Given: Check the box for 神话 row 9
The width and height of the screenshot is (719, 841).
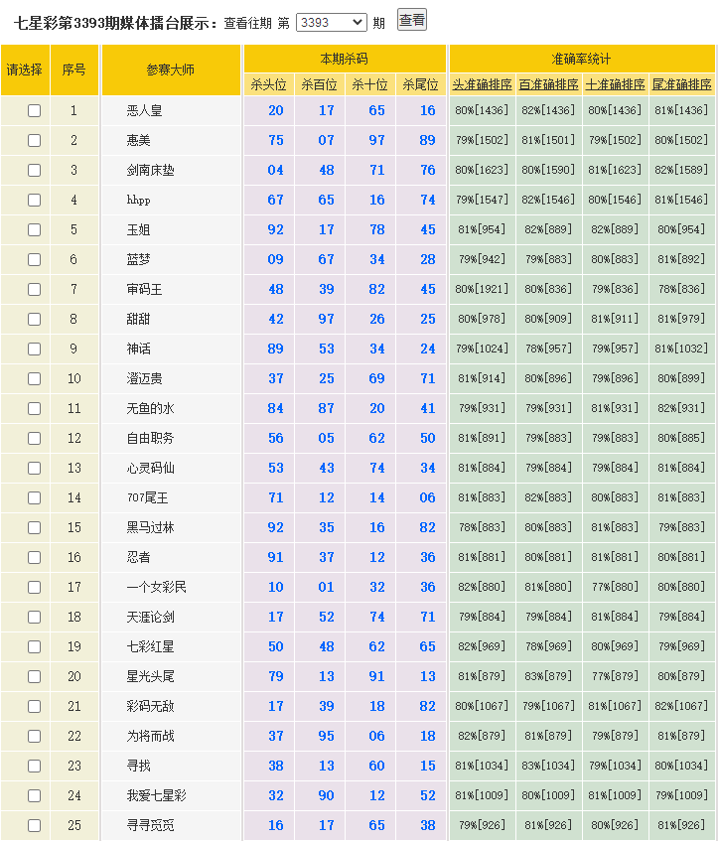Looking at the screenshot, I should 34,349.
